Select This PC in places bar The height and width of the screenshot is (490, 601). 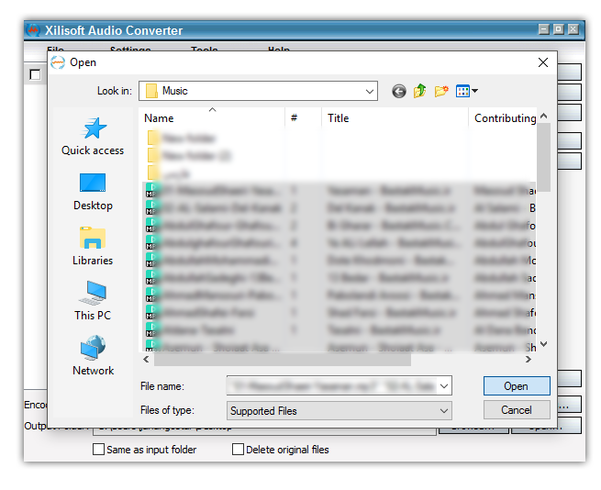coord(93,301)
